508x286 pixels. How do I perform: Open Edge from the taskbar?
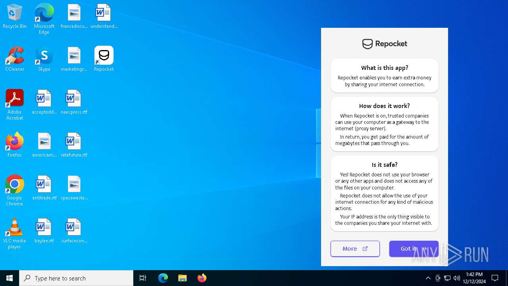click(x=163, y=278)
